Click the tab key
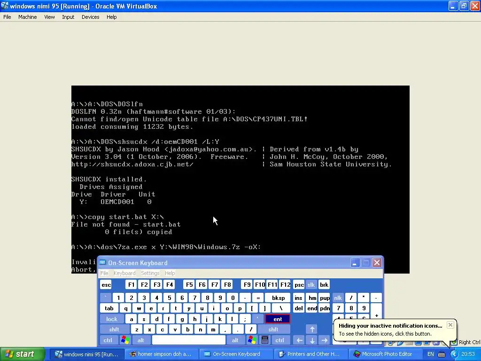The height and width of the screenshot is (361, 481). coord(109,308)
